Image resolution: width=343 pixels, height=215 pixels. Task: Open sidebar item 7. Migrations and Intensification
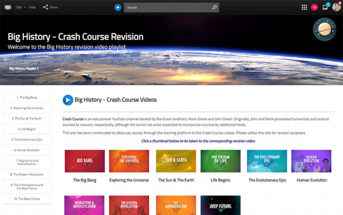pyautogui.click(x=27, y=162)
